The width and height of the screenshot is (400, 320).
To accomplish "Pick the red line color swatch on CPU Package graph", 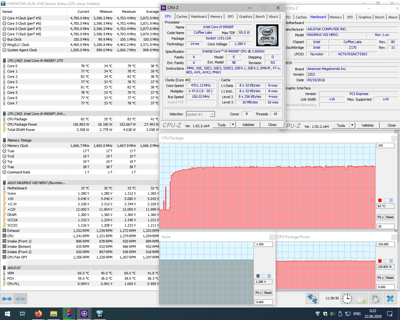I will coord(380,200).
